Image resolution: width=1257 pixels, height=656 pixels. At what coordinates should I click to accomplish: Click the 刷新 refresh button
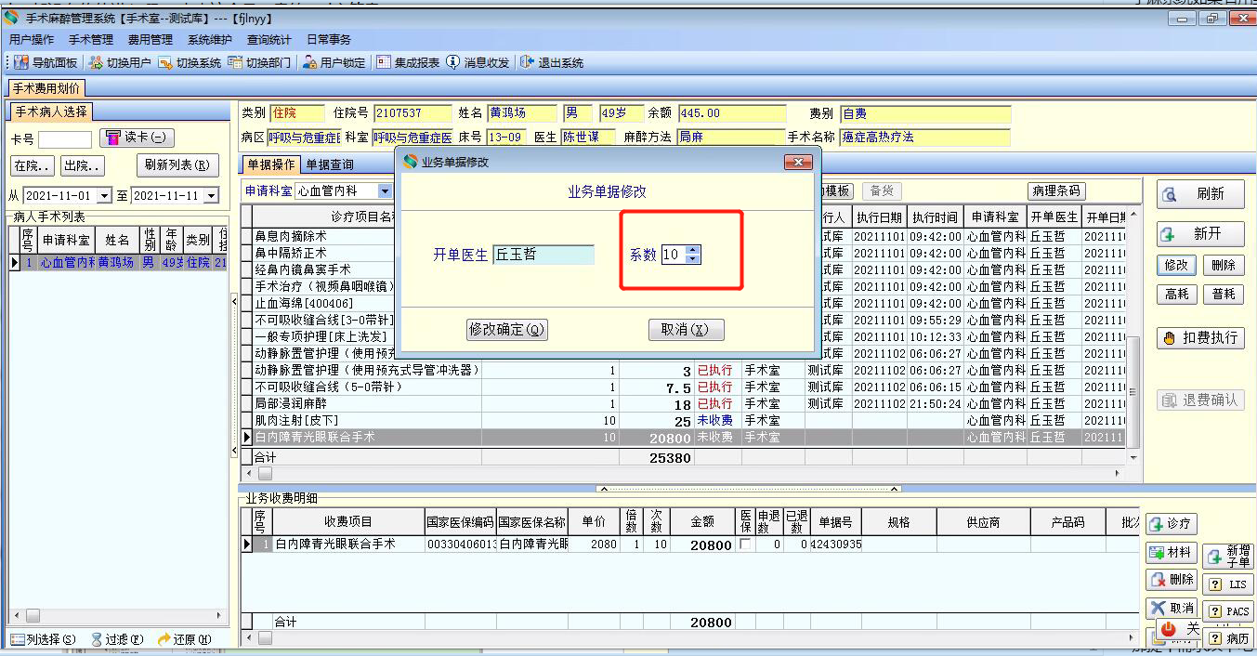1200,194
